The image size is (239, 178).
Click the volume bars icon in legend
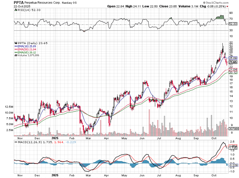tap(16, 55)
